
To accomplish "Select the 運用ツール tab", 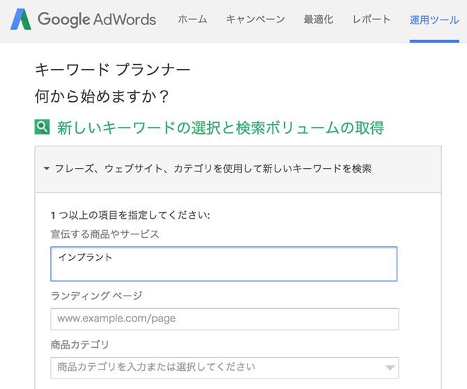I will (434, 20).
